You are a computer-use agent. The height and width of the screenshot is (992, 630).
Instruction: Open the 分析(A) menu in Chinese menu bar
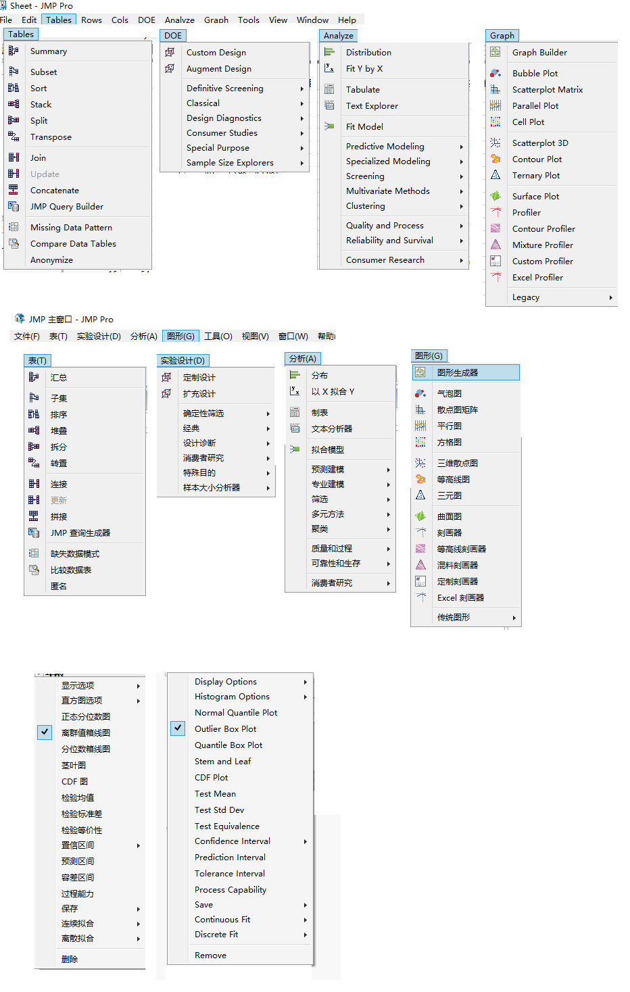coord(144,336)
